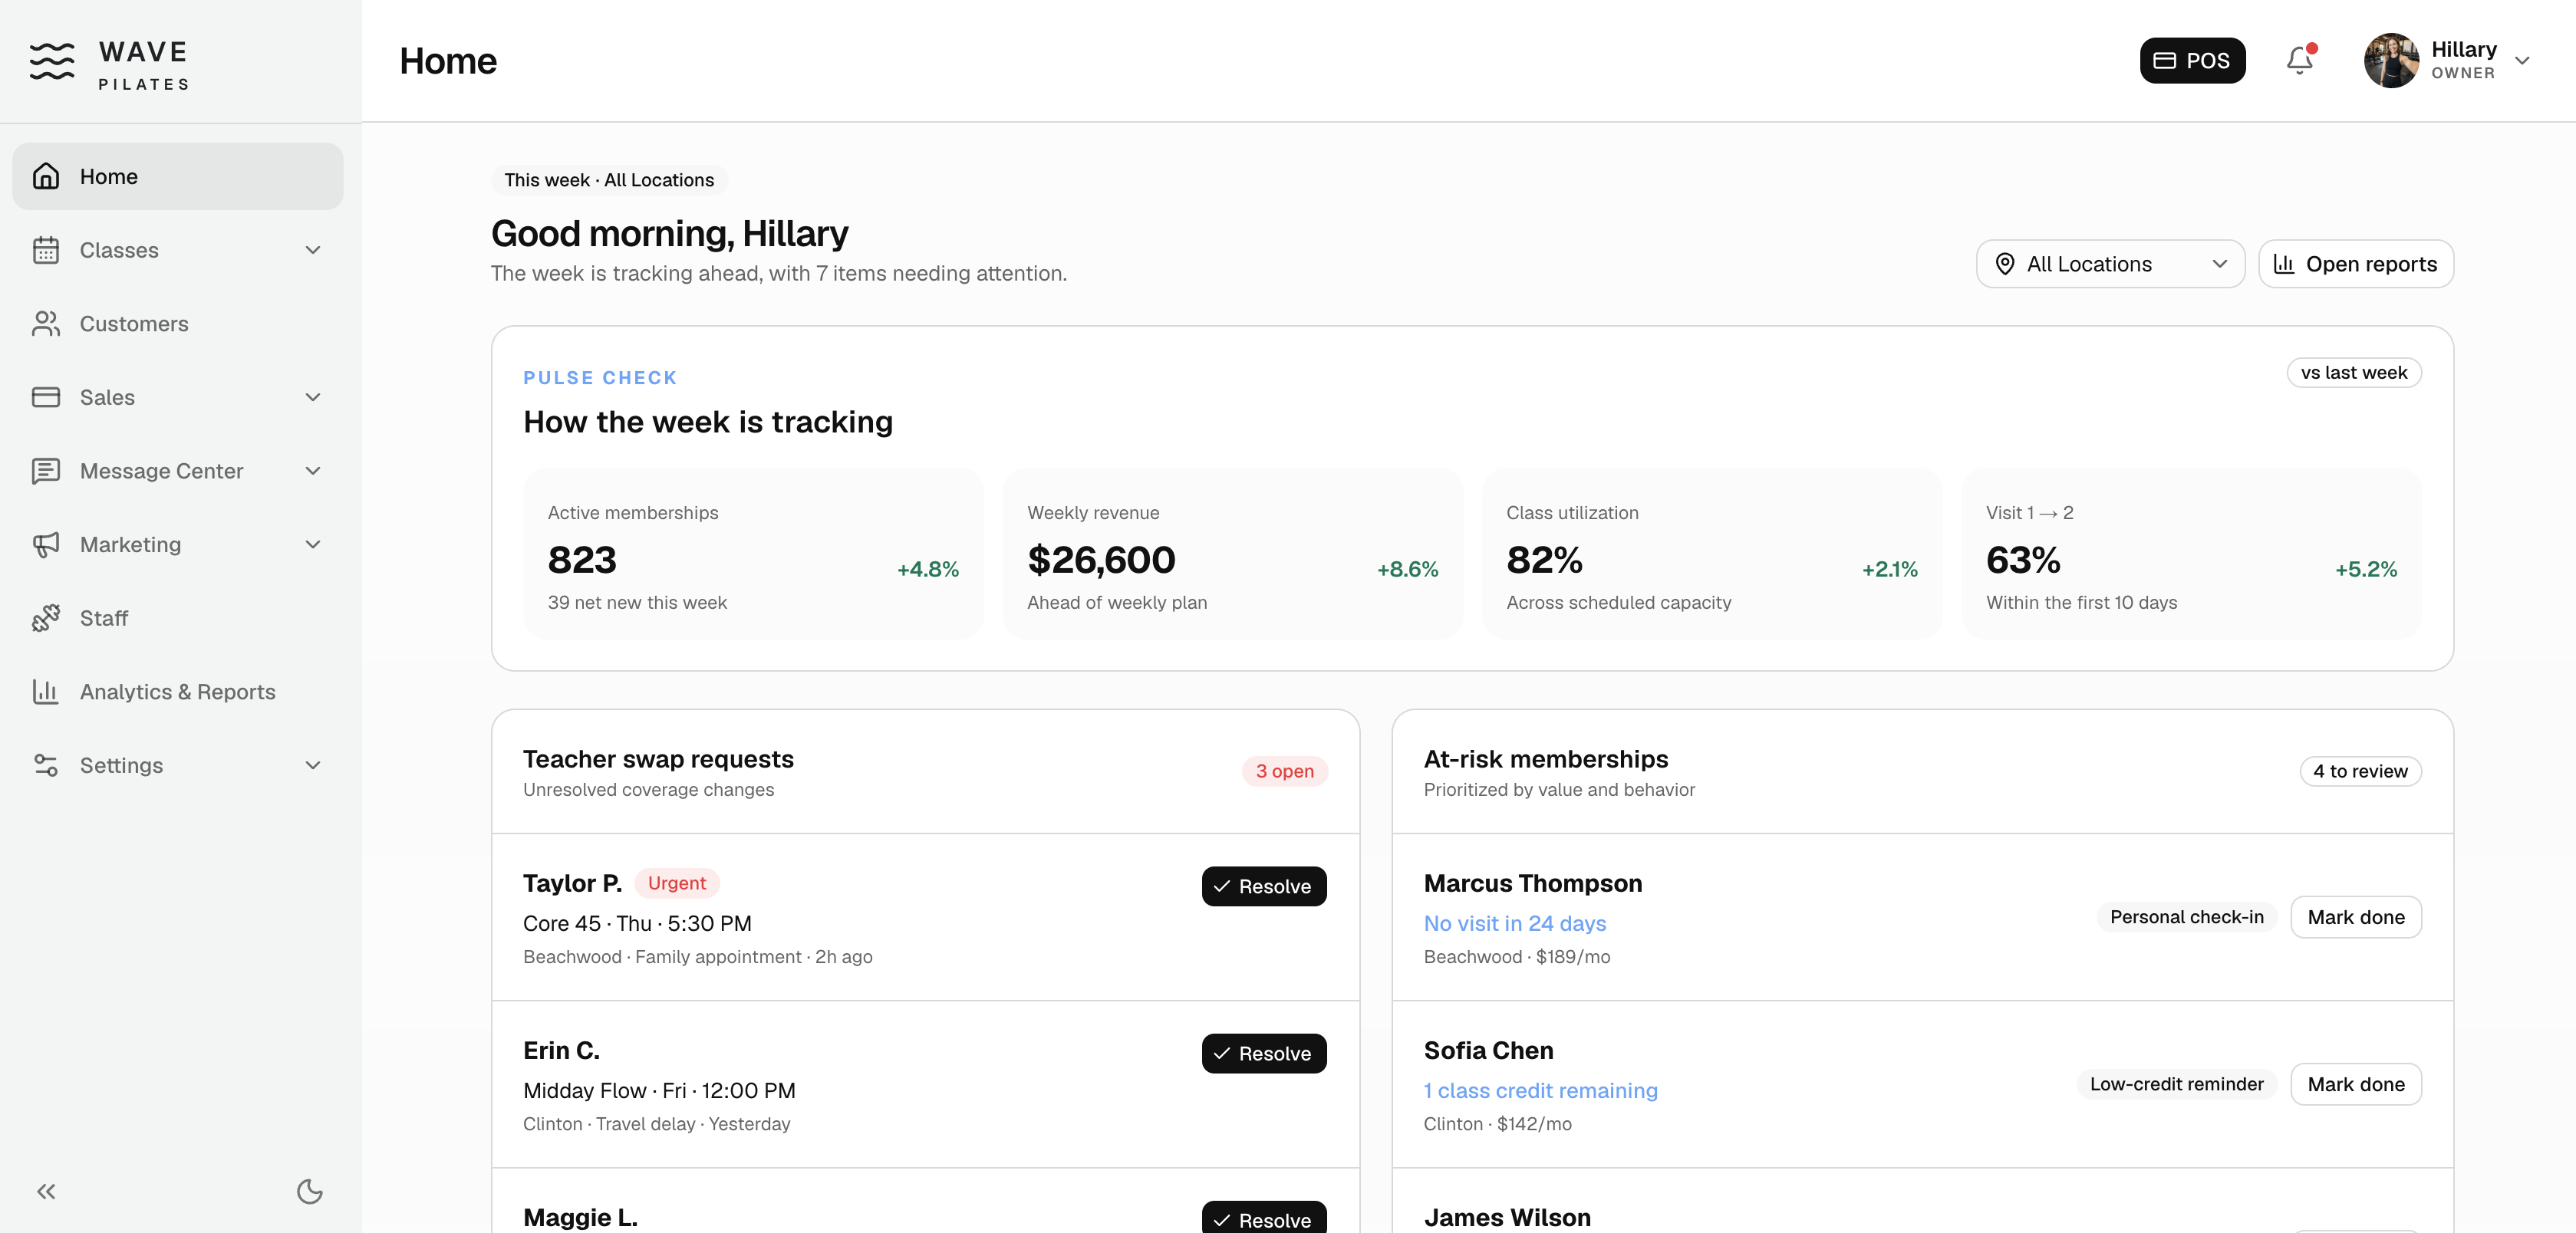The height and width of the screenshot is (1233, 2576).
Task: Open the All Locations dropdown
Action: (2110, 264)
